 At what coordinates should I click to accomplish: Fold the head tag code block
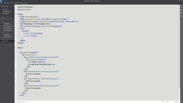tap(16, 14)
